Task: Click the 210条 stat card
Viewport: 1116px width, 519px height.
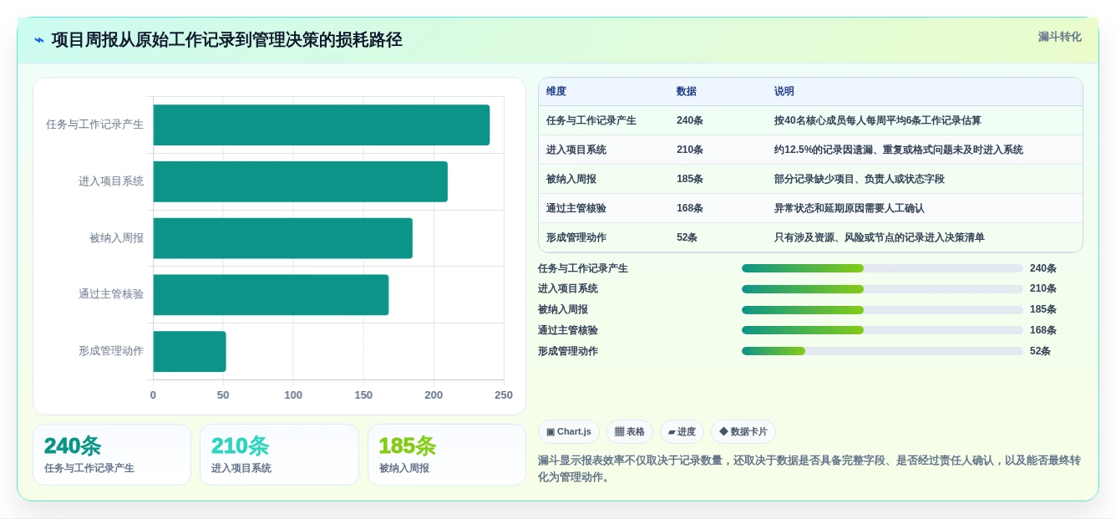Action: pyautogui.click(x=279, y=455)
